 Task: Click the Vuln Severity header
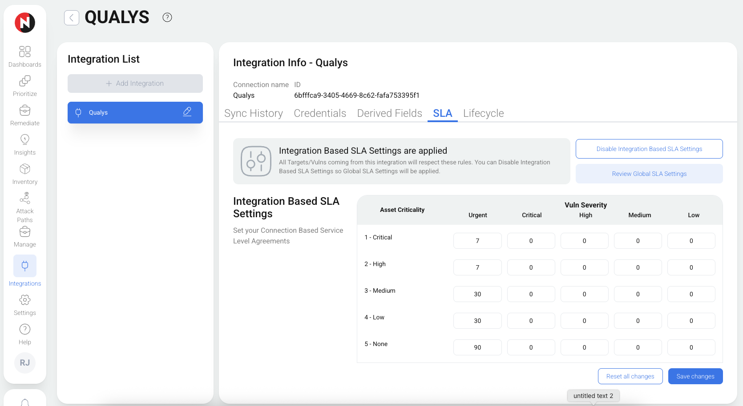point(586,205)
